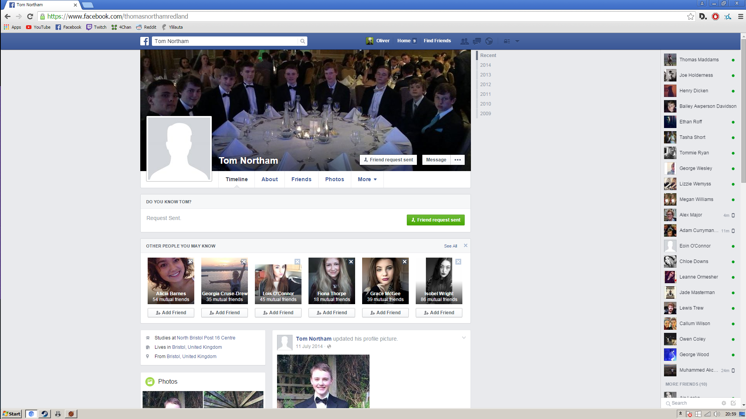The image size is (746, 419).
Task: Click the chat Search field
Action: pos(692,403)
